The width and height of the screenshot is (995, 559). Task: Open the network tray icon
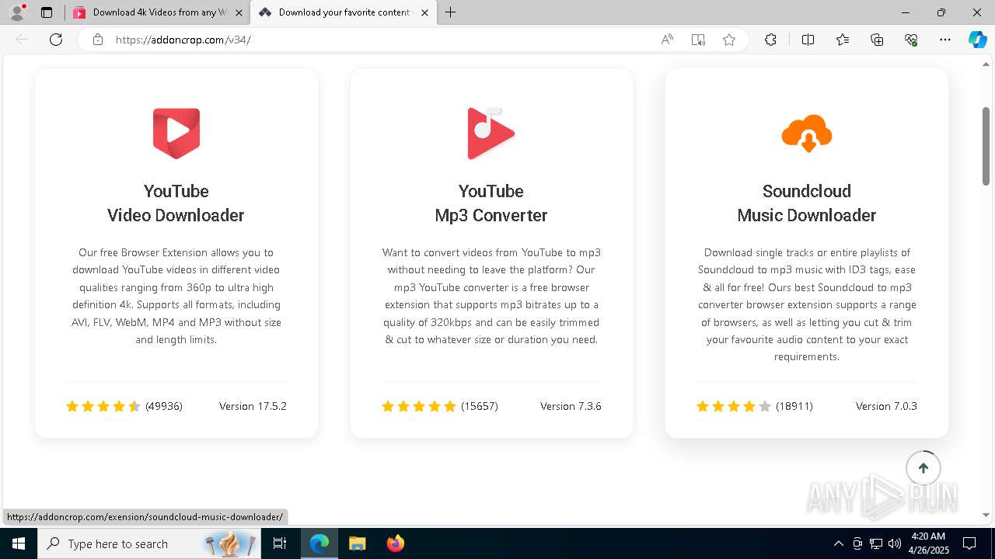[x=876, y=543]
